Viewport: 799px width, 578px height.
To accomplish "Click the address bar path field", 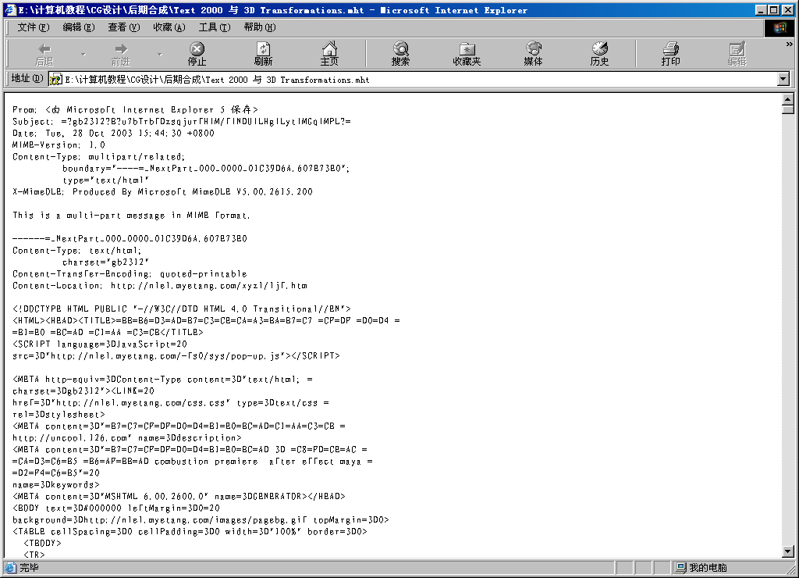I will point(414,80).
